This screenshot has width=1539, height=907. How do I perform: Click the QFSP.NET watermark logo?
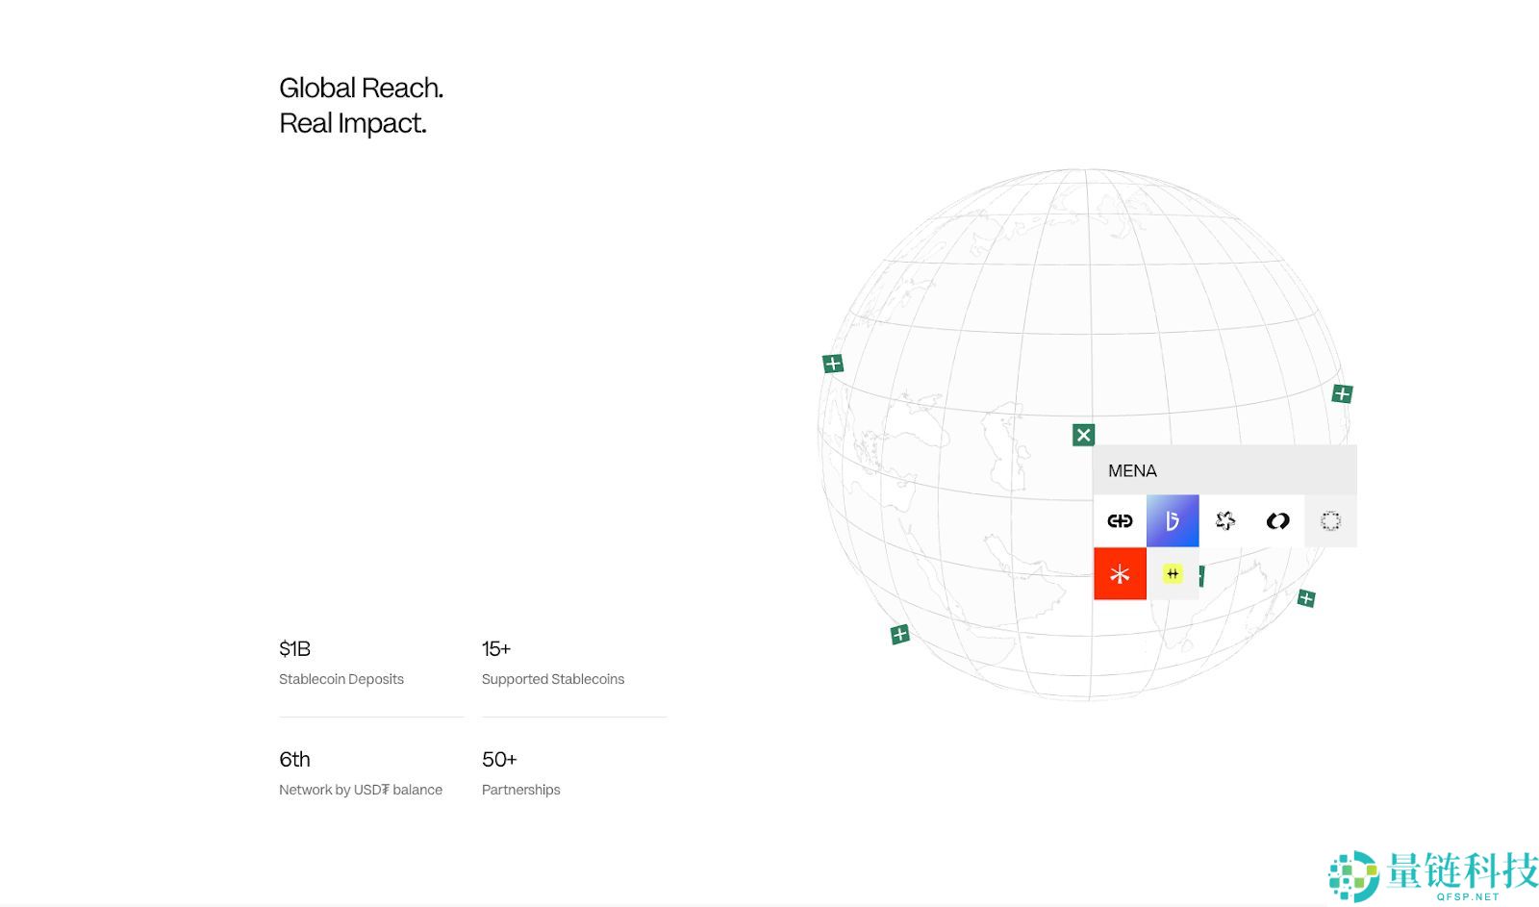coord(1433,875)
